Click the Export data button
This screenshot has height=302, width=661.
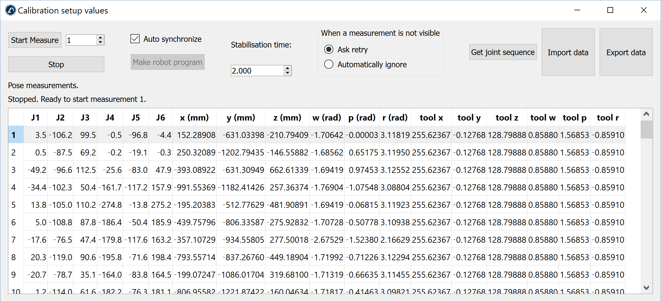tap(626, 52)
